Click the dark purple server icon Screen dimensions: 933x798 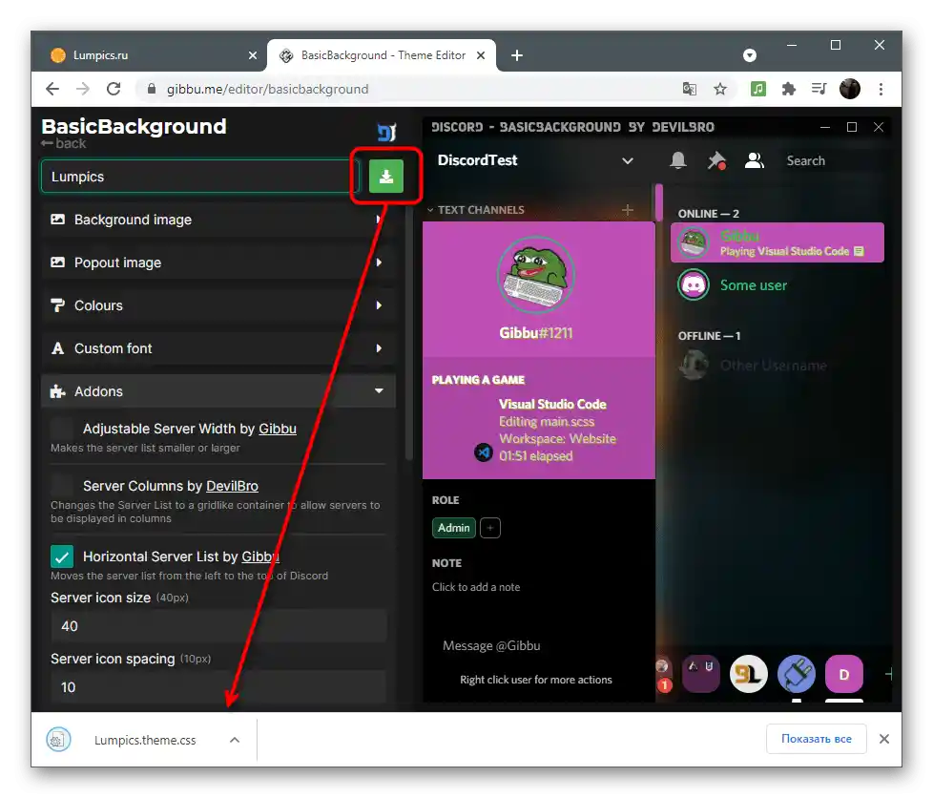[x=701, y=674]
